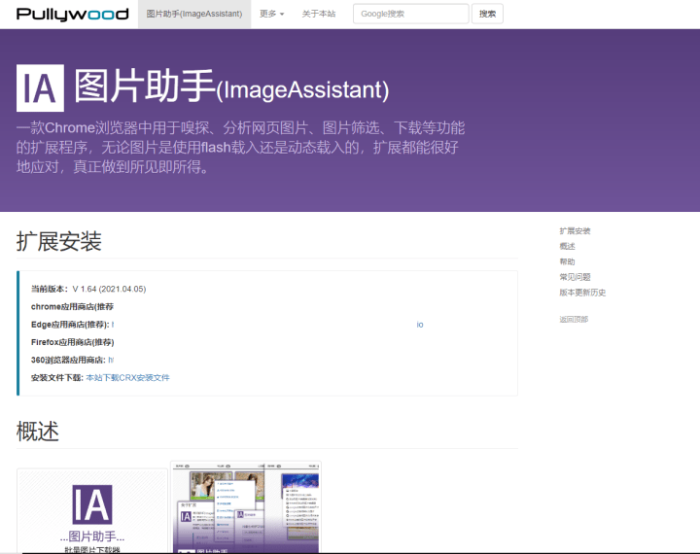Jump to 帮助 in sidebar
The height and width of the screenshot is (554, 700).
pyautogui.click(x=567, y=261)
